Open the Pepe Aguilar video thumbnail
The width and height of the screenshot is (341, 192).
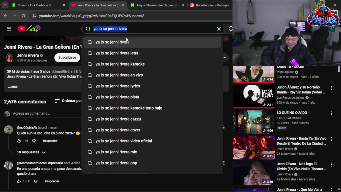254,74
